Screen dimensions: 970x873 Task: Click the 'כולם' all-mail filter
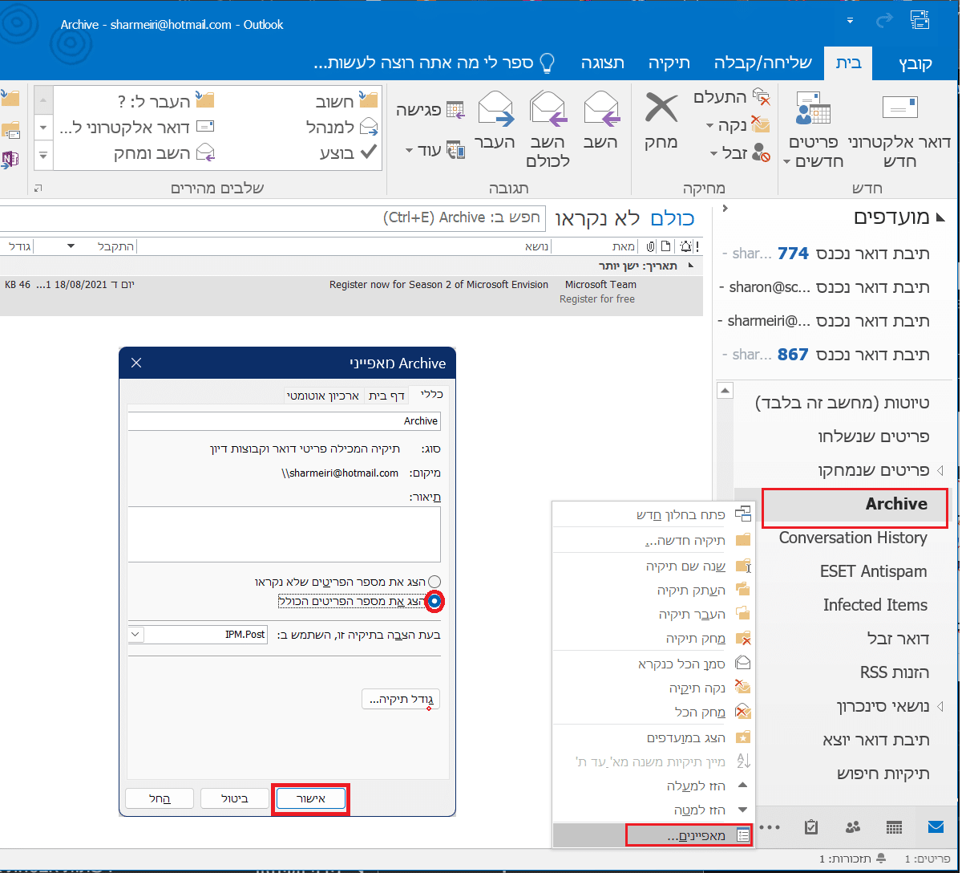[672, 218]
